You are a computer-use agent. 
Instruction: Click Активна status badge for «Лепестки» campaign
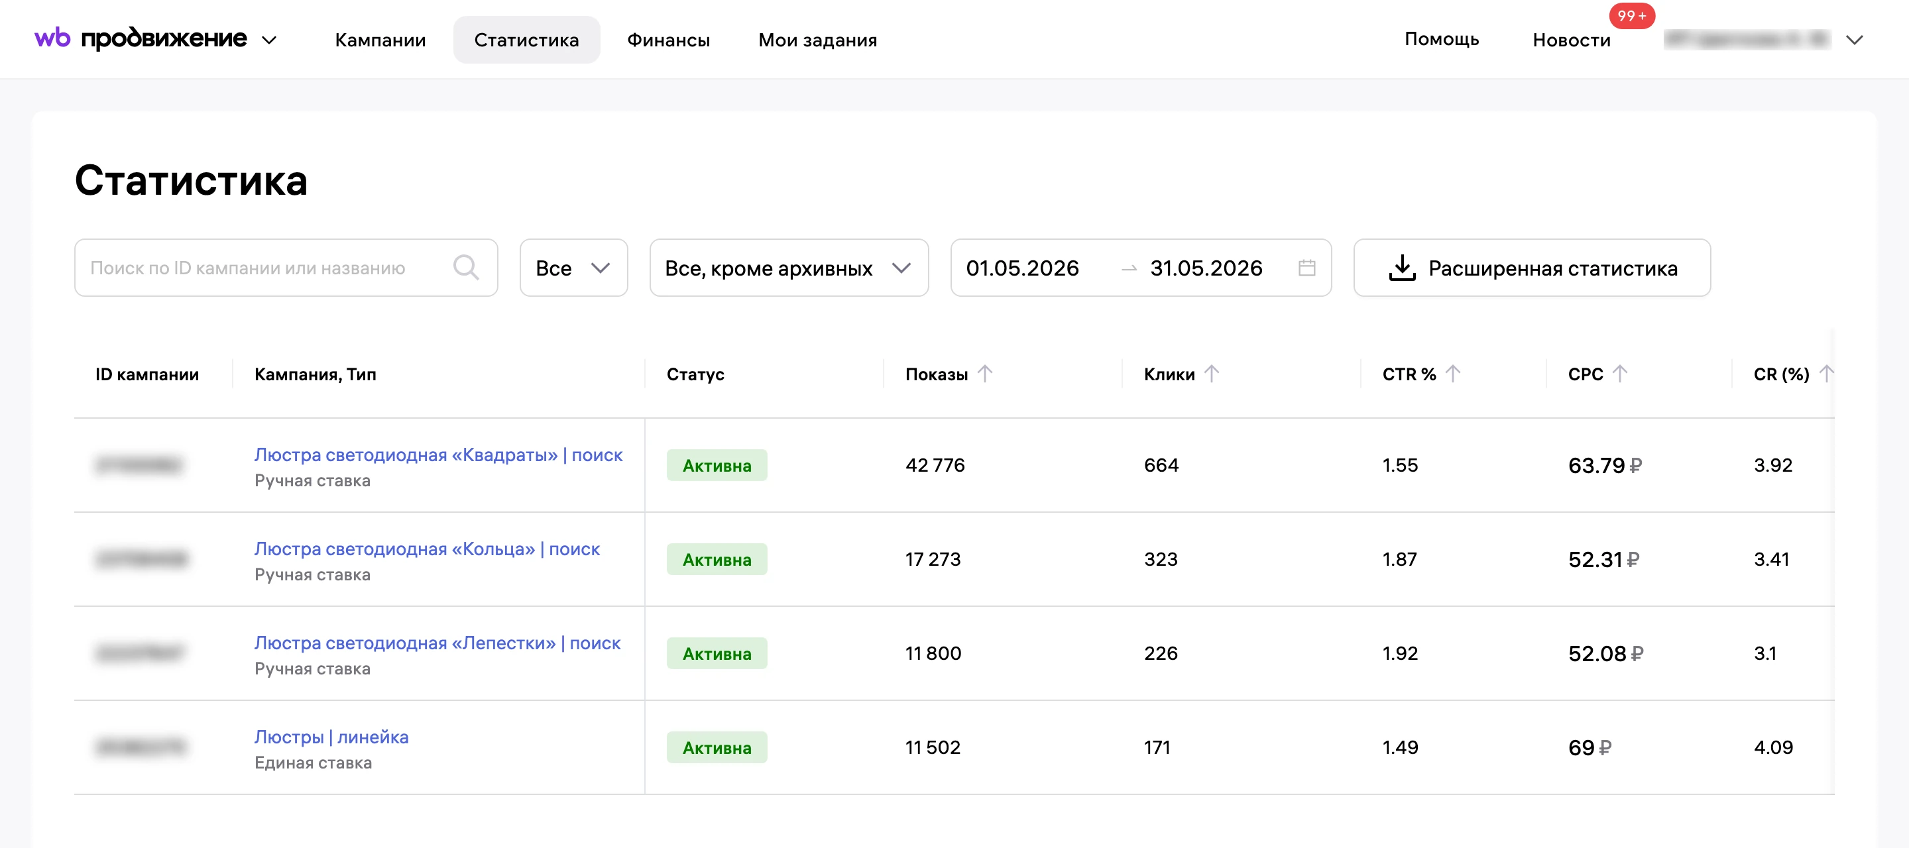tap(717, 653)
